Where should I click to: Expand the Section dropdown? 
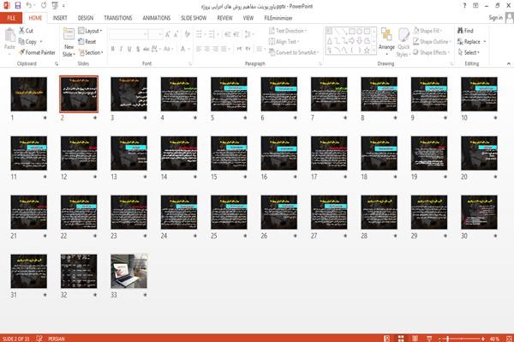[x=91, y=52]
